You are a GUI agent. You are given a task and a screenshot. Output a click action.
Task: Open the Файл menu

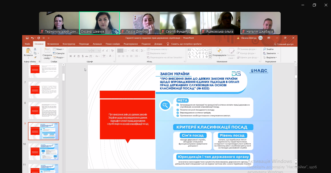27,44
